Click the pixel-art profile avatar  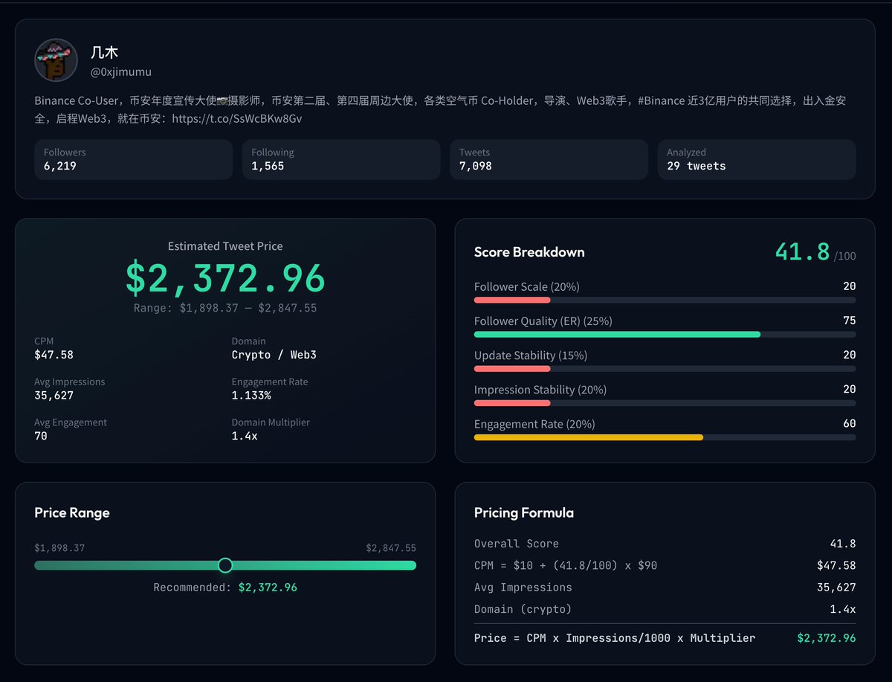coord(56,60)
